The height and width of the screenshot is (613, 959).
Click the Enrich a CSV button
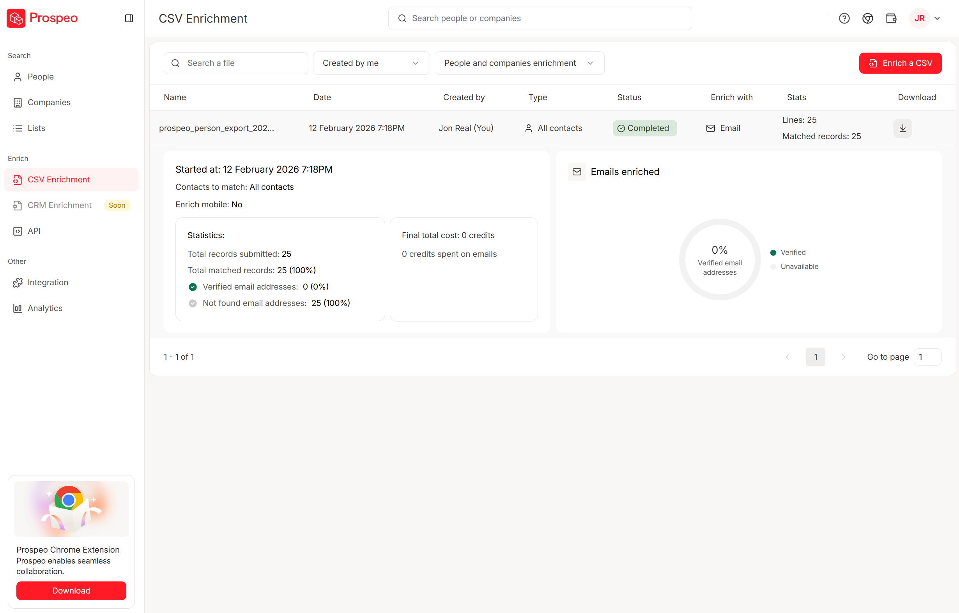(x=900, y=63)
